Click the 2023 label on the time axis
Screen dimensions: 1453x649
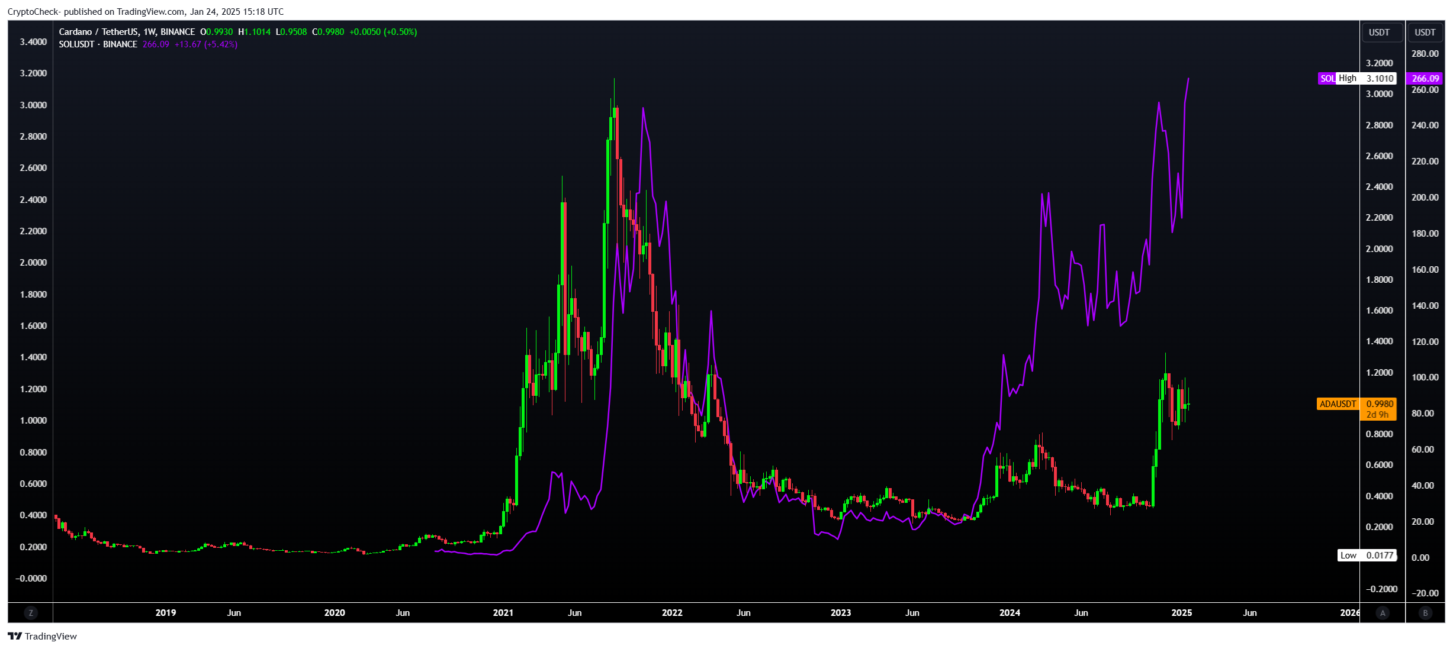(841, 613)
